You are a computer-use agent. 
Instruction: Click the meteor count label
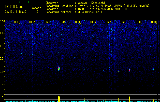36,8
